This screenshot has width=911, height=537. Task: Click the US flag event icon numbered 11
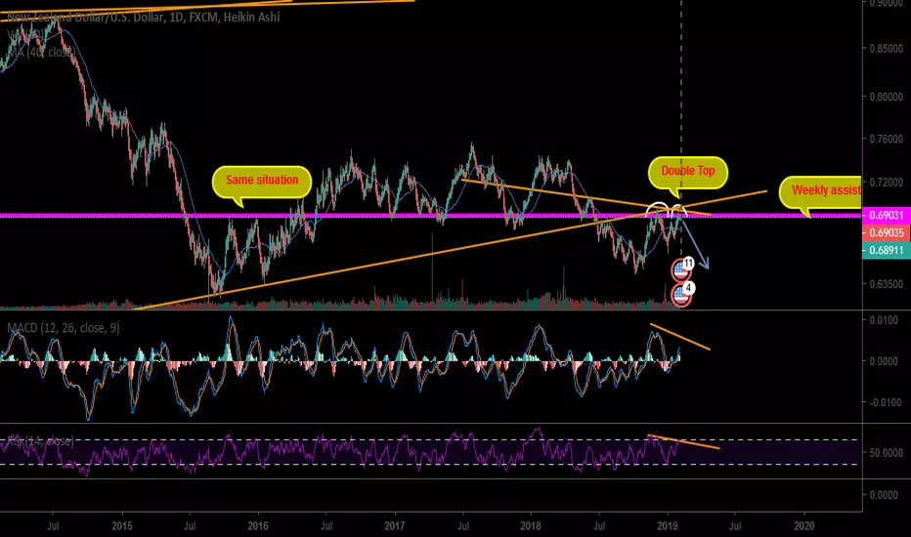[x=682, y=268]
